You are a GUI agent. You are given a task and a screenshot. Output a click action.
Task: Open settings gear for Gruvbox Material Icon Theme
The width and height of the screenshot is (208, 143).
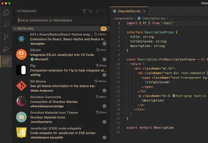pyautogui.click(x=105, y=122)
